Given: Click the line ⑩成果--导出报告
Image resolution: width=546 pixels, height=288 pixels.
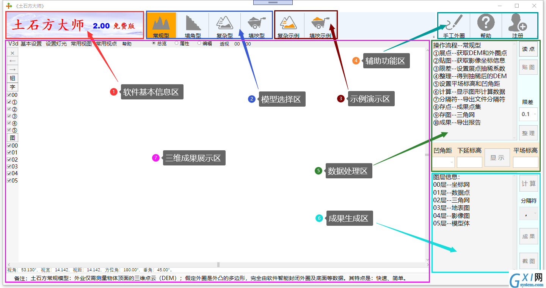Looking at the screenshot, I should coord(457,123).
